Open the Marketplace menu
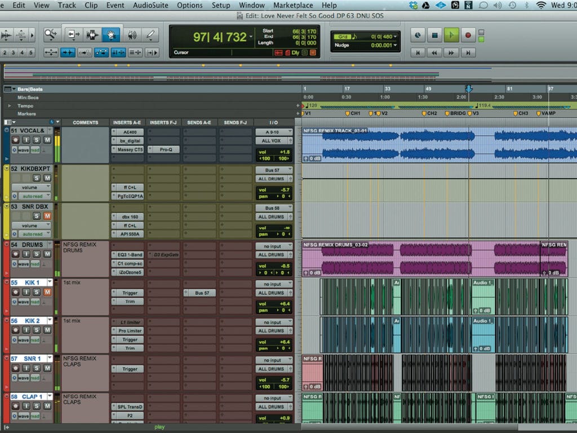Image resolution: width=577 pixels, height=433 pixels. pos(293,5)
